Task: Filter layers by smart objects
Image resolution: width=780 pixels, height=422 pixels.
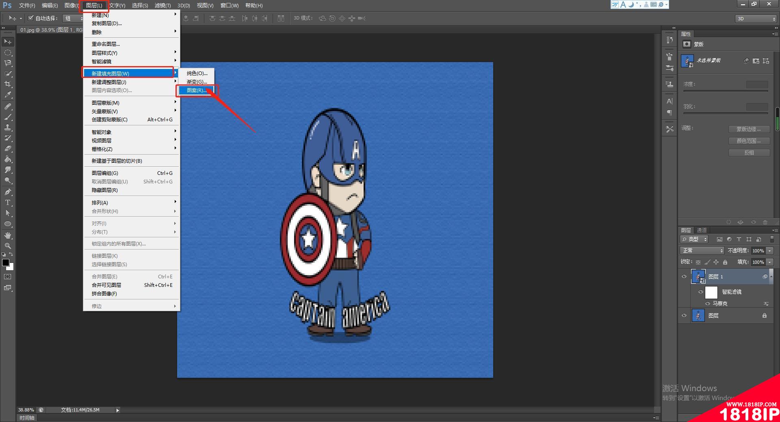Action: [758, 239]
